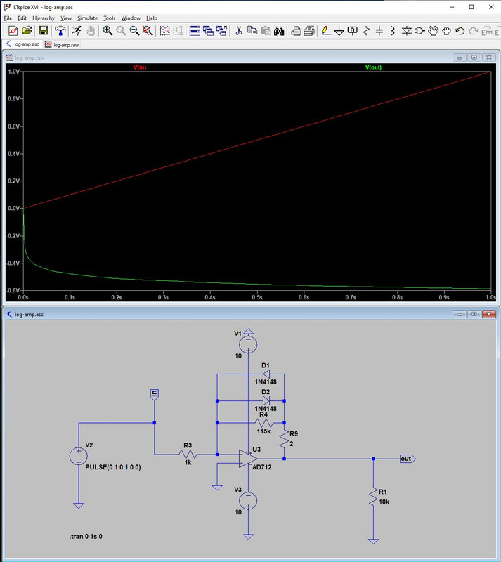501x562 pixels.
Task: Zoom in with the plus magnifier icon
Action: [x=108, y=31]
